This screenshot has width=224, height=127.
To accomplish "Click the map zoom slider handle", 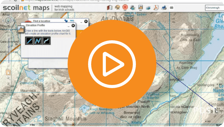I will [x=9, y=47].
